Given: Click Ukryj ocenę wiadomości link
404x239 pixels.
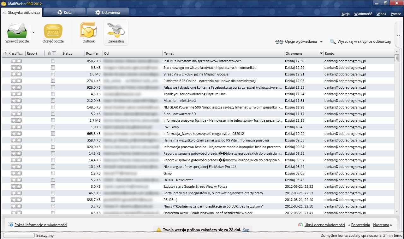Looking at the screenshot, I should [x=325, y=225].
